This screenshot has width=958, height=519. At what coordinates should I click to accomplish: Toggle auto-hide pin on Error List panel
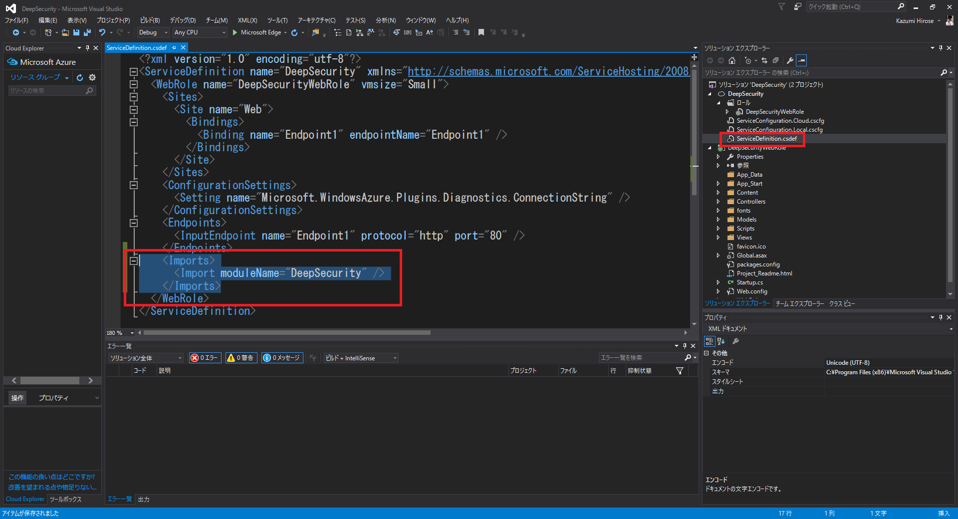[685, 346]
